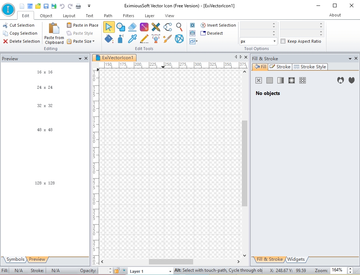360x275 pixels.
Task: Set fill to none with X button
Action: (259, 80)
